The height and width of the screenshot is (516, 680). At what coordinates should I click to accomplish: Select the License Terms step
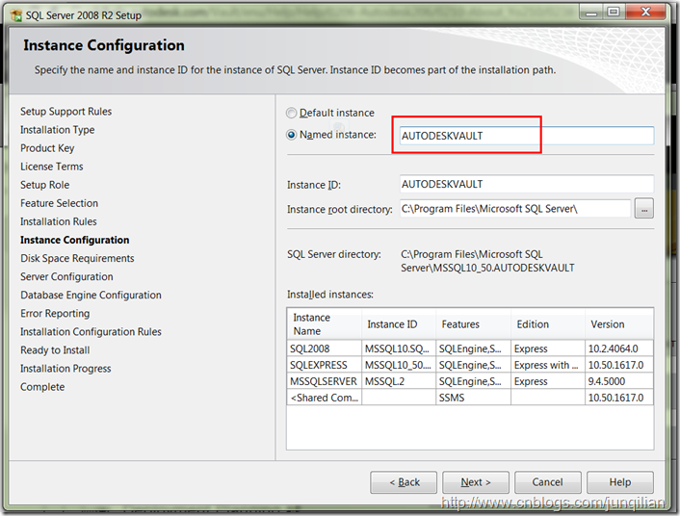pyautogui.click(x=52, y=167)
